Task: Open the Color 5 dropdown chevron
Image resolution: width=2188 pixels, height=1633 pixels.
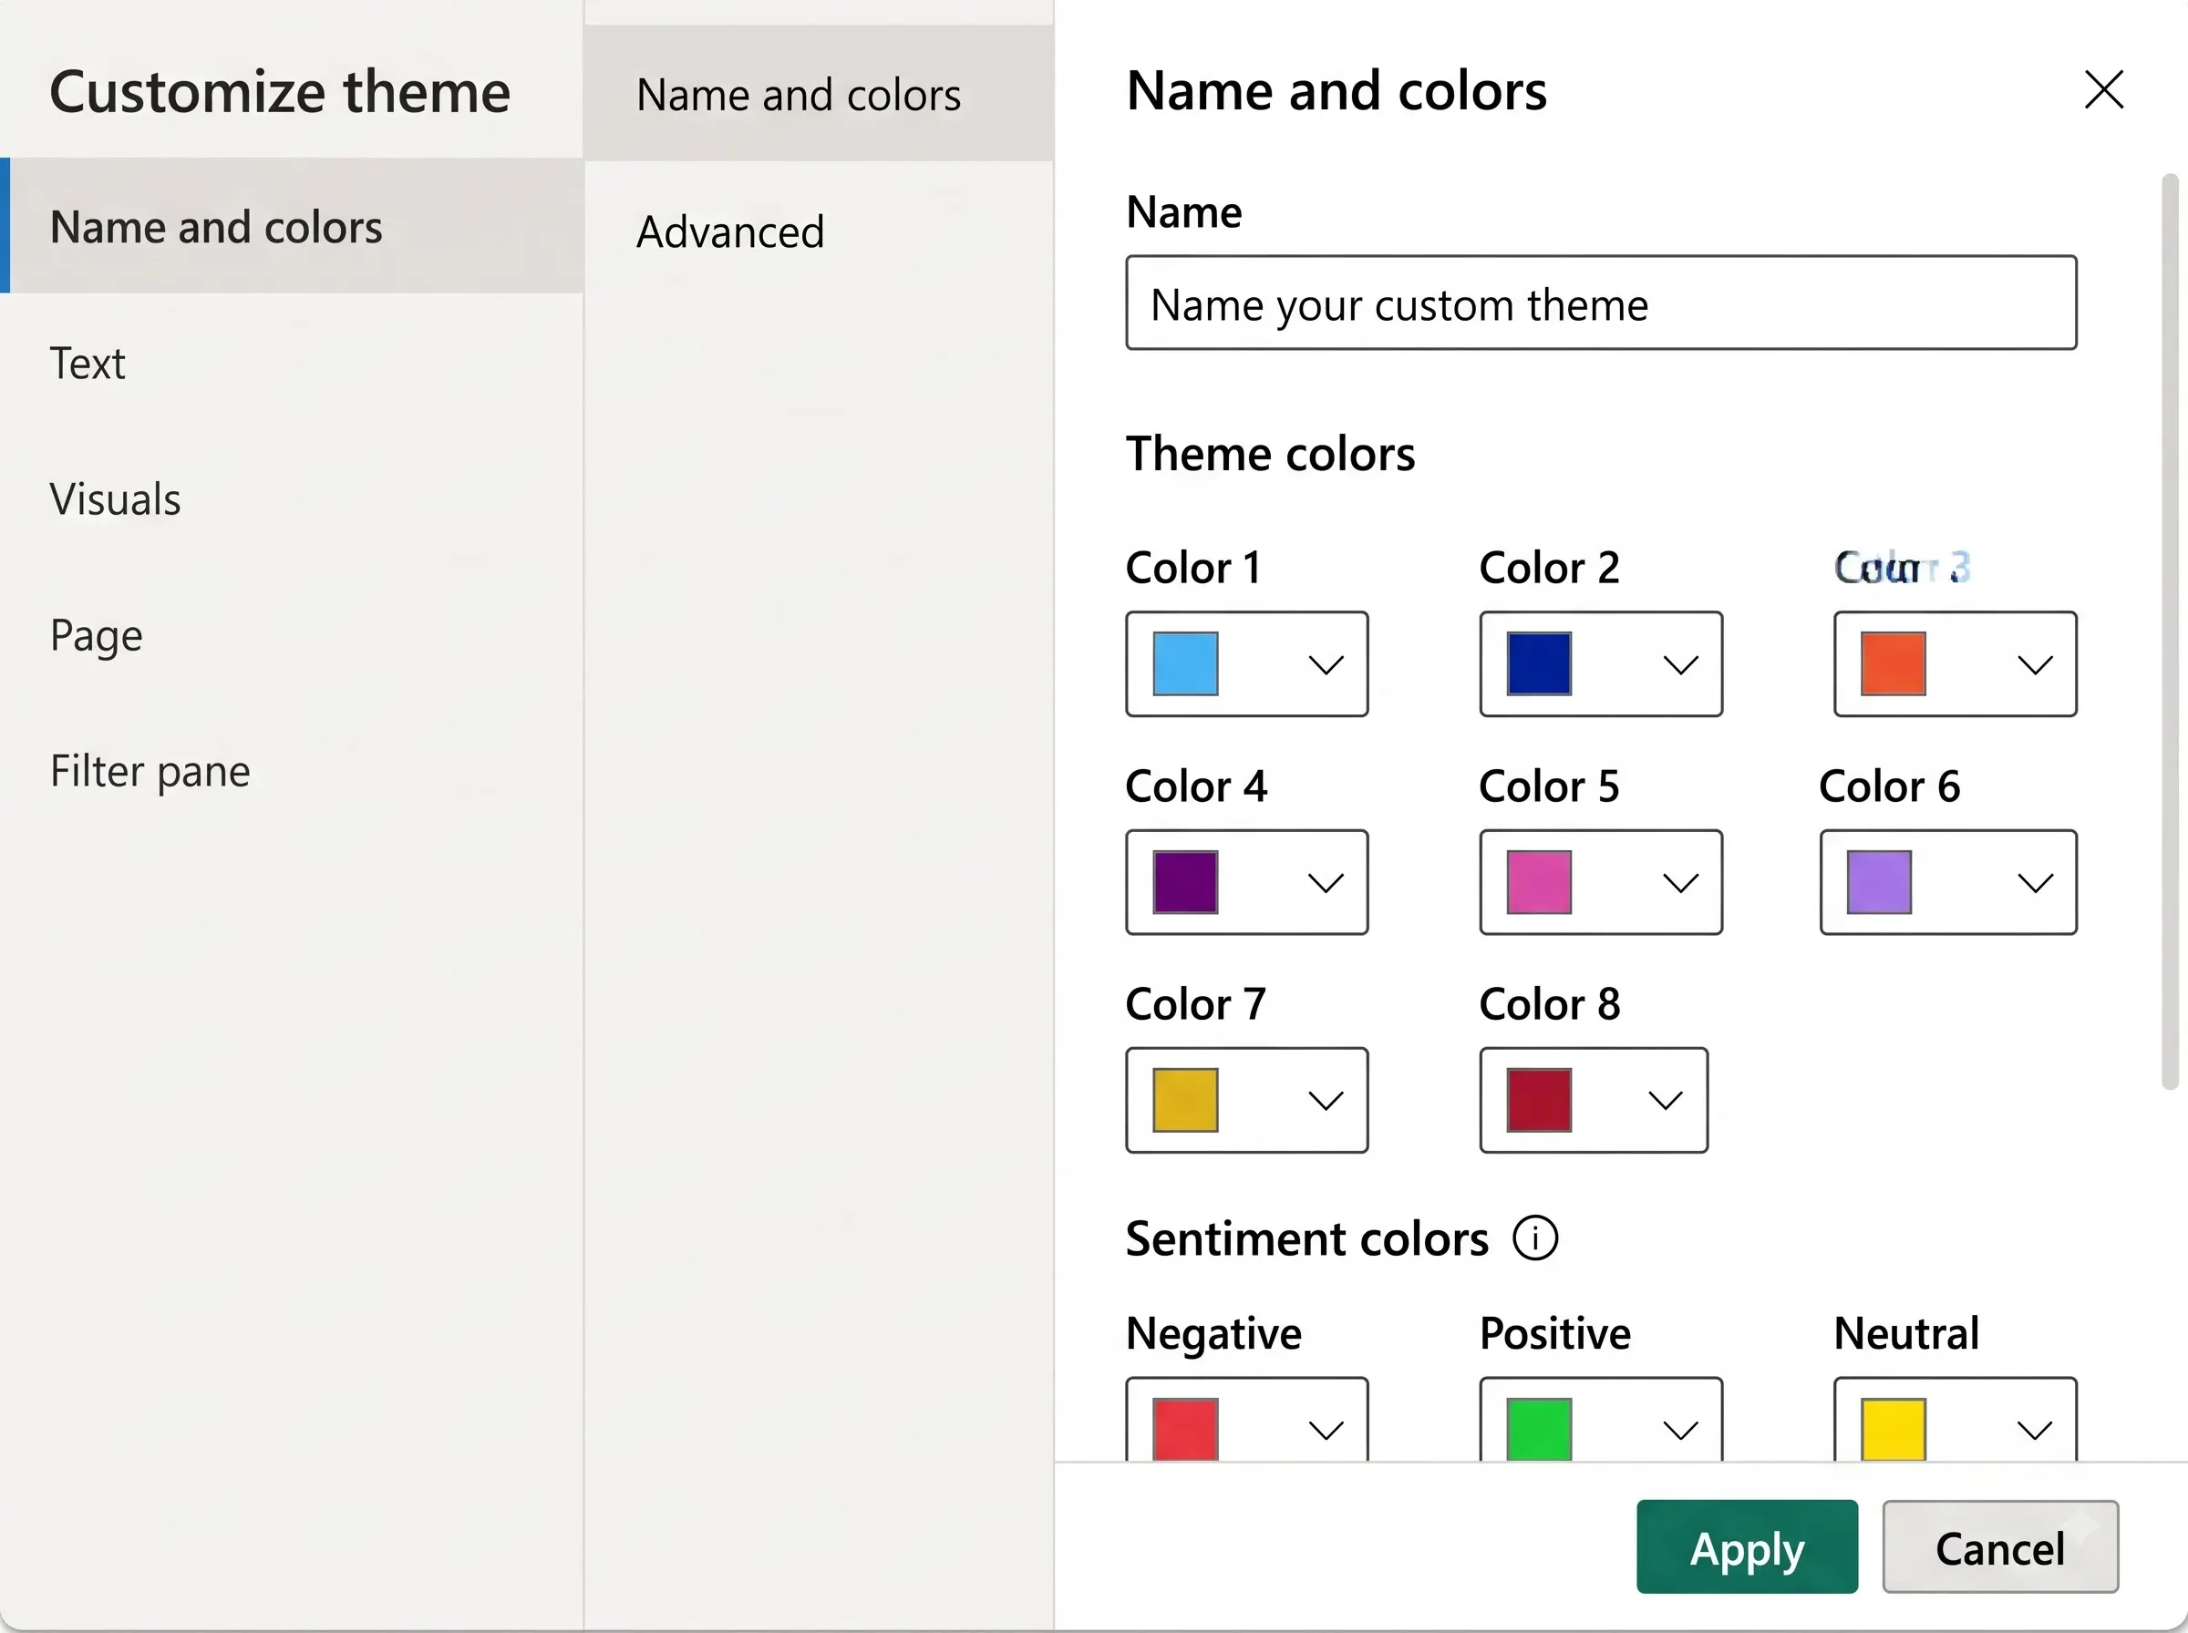Action: coord(1680,882)
